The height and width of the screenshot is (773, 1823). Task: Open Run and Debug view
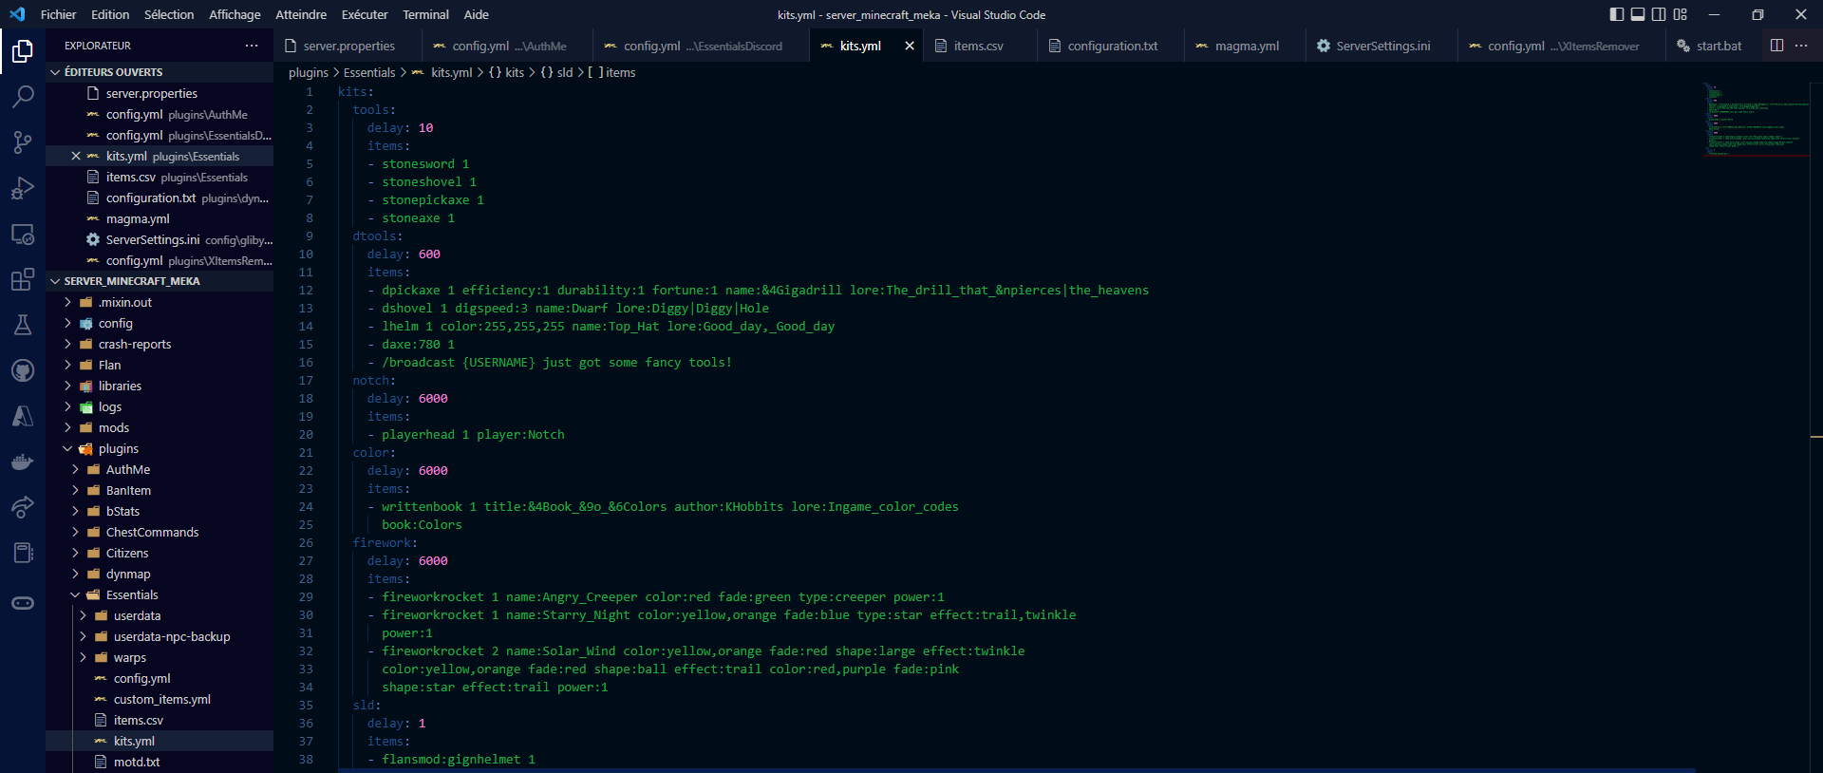23,188
